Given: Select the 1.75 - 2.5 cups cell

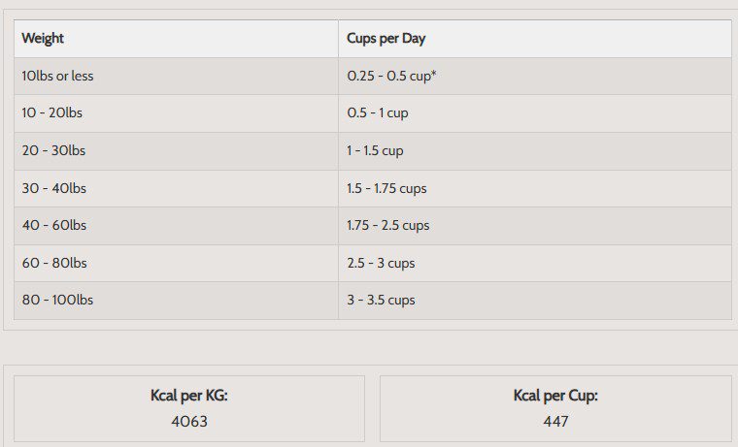Looking at the screenshot, I should point(387,225).
